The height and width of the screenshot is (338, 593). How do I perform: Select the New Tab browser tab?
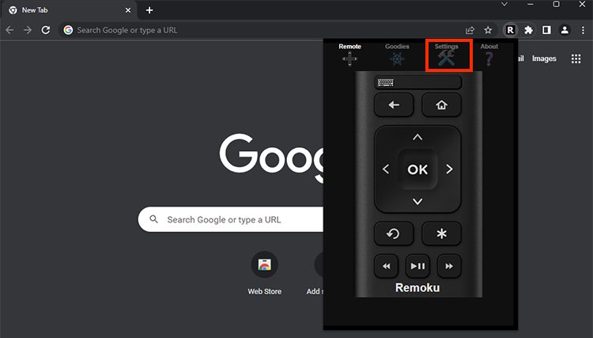(70, 10)
